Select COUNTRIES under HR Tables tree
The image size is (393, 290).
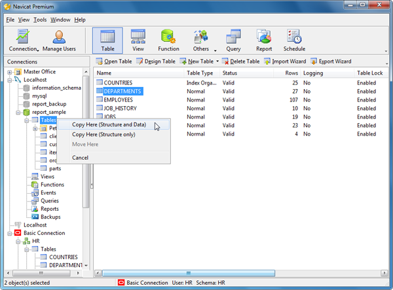(64, 257)
